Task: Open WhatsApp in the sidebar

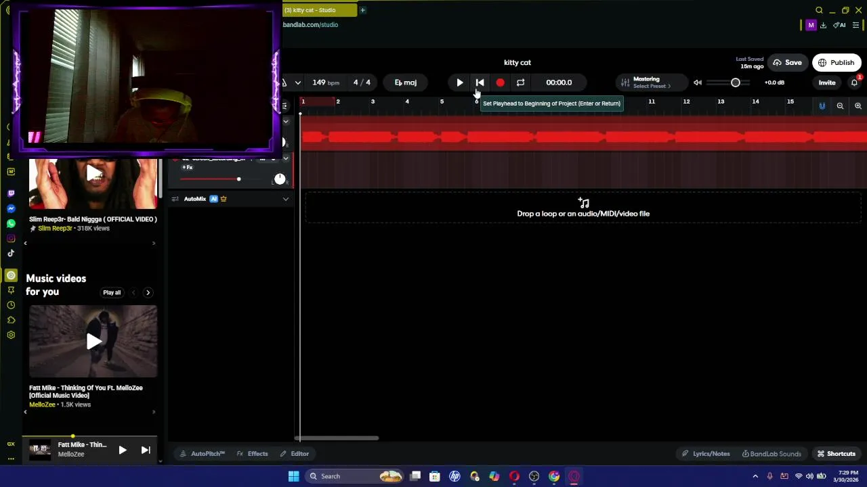Action: point(11,223)
